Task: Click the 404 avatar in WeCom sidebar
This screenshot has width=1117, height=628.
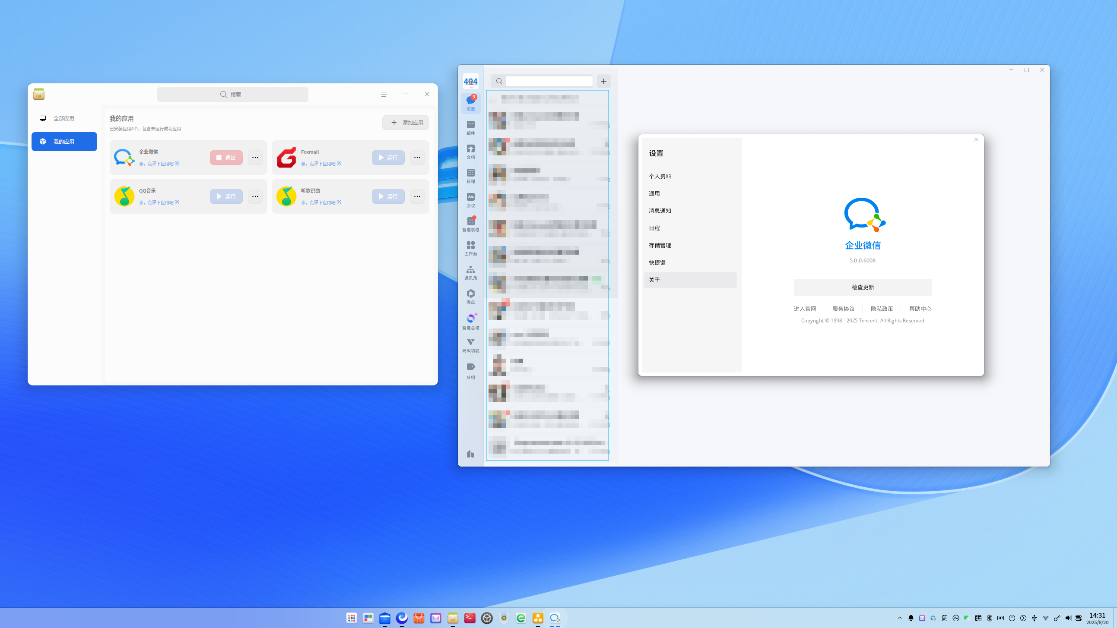Action: [470, 82]
